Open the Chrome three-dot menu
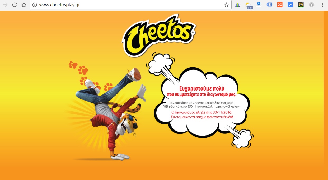 pyautogui.click(x=322, y=5)
